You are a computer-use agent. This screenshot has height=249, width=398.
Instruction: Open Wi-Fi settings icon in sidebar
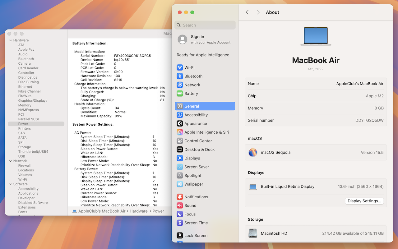pos(180,67)
